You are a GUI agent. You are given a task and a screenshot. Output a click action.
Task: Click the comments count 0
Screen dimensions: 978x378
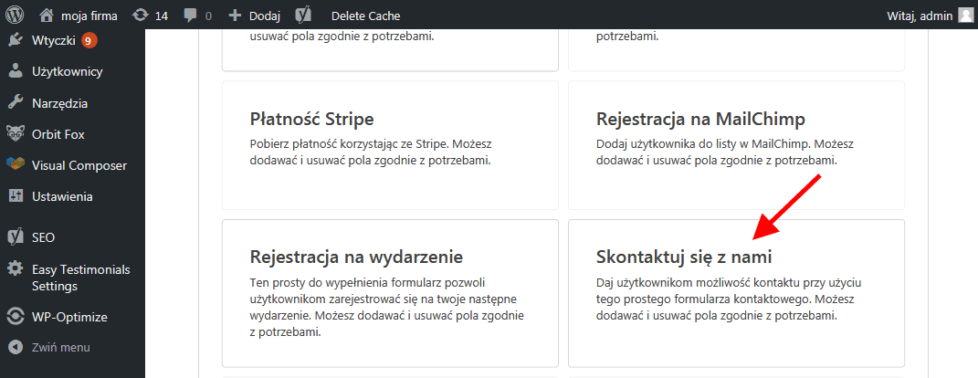click(x=208, y=16)
